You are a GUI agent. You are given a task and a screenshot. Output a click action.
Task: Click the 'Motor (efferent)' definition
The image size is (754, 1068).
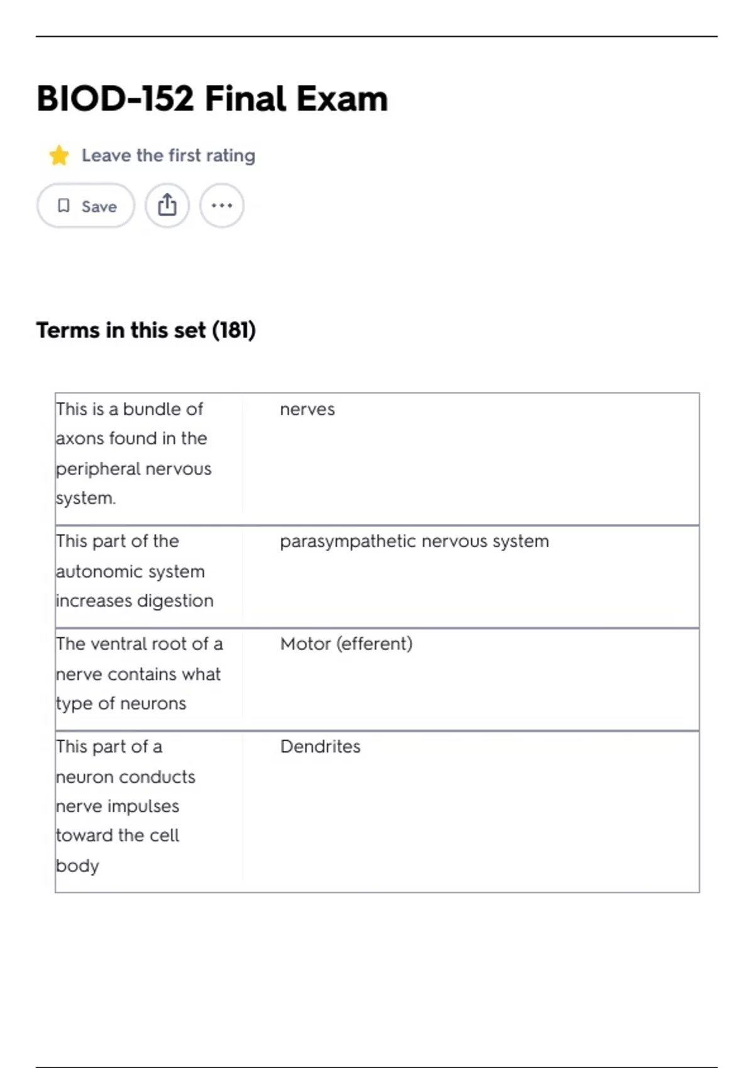coord(346,644)
